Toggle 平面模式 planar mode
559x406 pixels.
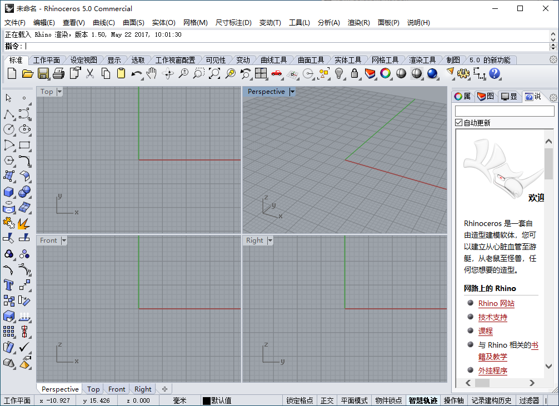(x=354, y=400)
